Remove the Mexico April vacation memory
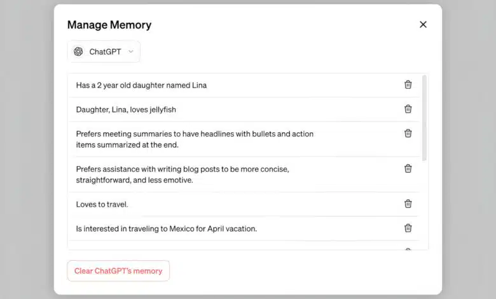This screenshot has height=299, width=496. [408, 228]
